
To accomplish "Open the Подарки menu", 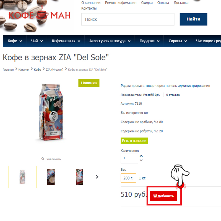I will click(149, 41).
